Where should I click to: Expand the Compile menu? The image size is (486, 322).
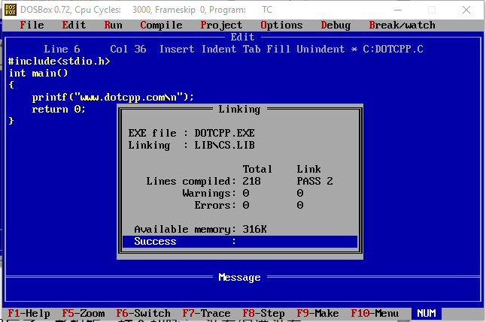coord(161,25)
